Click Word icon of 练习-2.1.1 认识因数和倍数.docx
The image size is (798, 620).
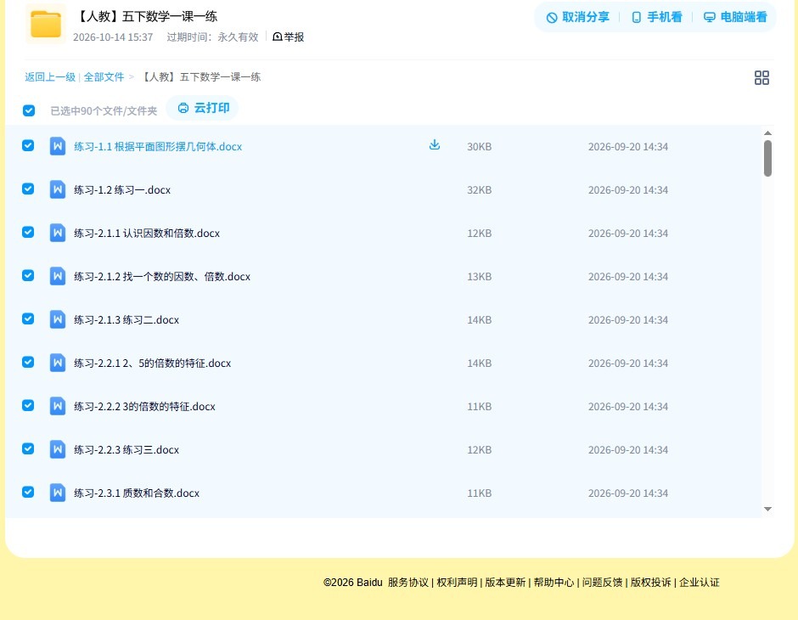(58, 233)
